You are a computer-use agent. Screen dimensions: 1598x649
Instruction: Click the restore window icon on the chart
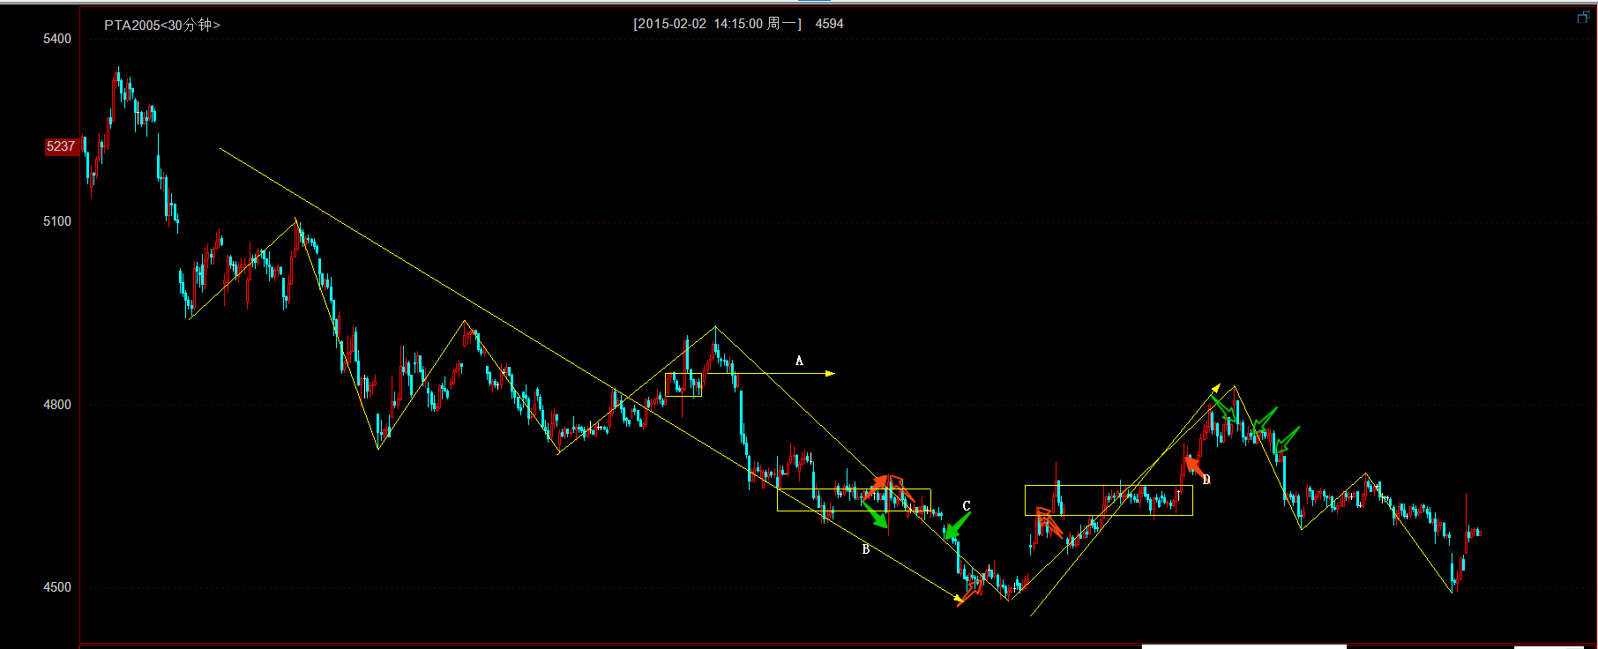point(1583,17)
